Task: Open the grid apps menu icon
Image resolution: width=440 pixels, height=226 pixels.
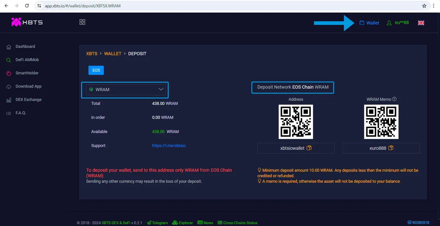Action: click(x=82, y=22)
